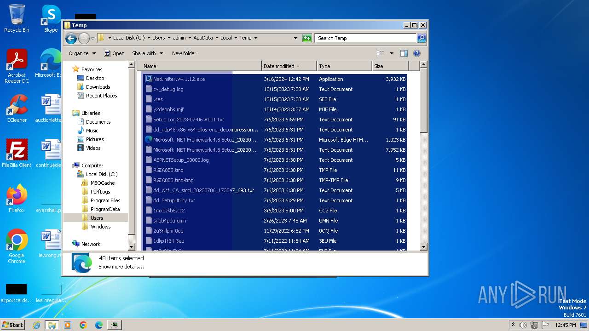Click Show more details link
Image resolution: width=589 pixels, height=331 pixels.
click(121, 267)
